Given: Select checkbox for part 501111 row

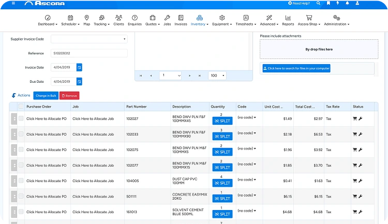Looking at the screenshot, I should tap(21, 196).
